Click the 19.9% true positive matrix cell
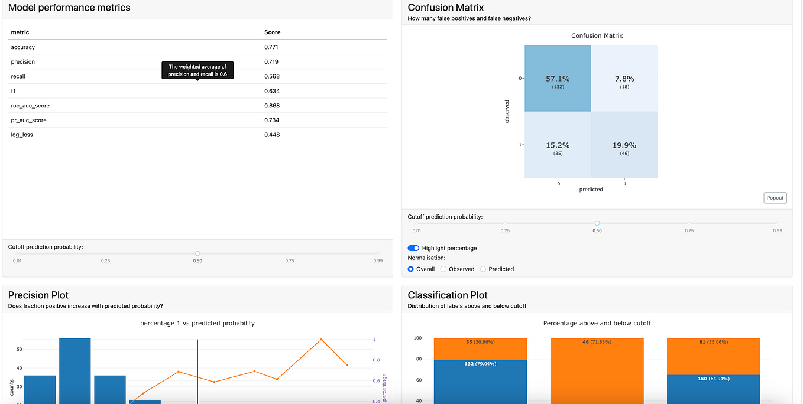This screenshot has height=404, width=803. coord(624,145)
